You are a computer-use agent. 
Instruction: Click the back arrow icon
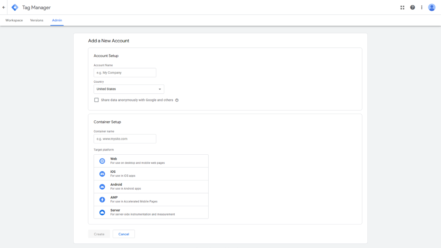(x=4, y=7)
